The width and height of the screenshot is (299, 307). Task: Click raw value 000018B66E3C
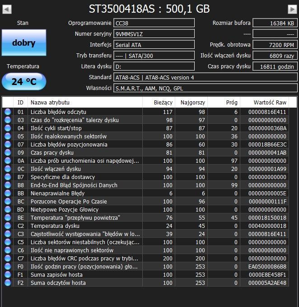tap(267, 144)
